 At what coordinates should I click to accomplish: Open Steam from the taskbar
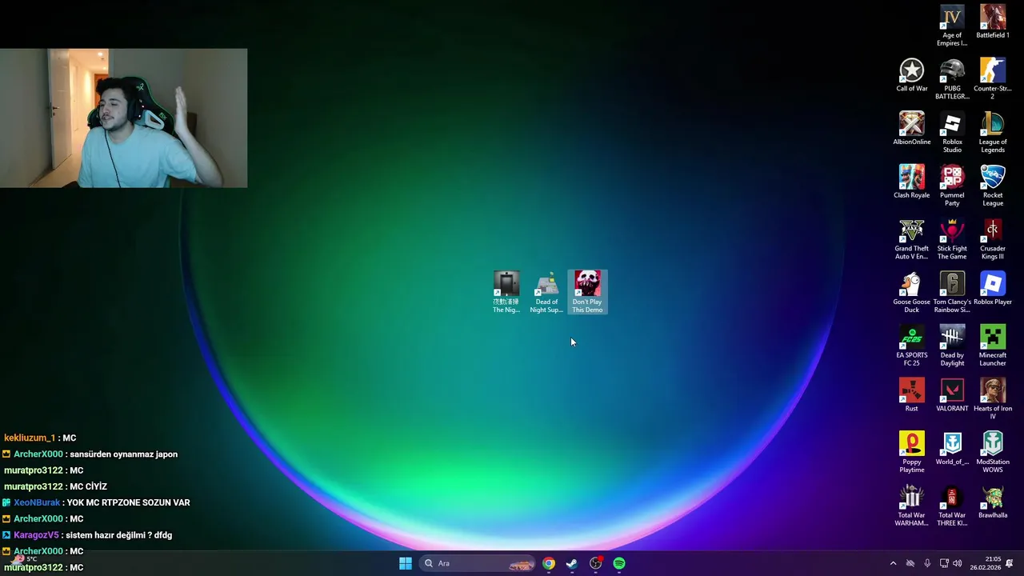pos(572,563)
